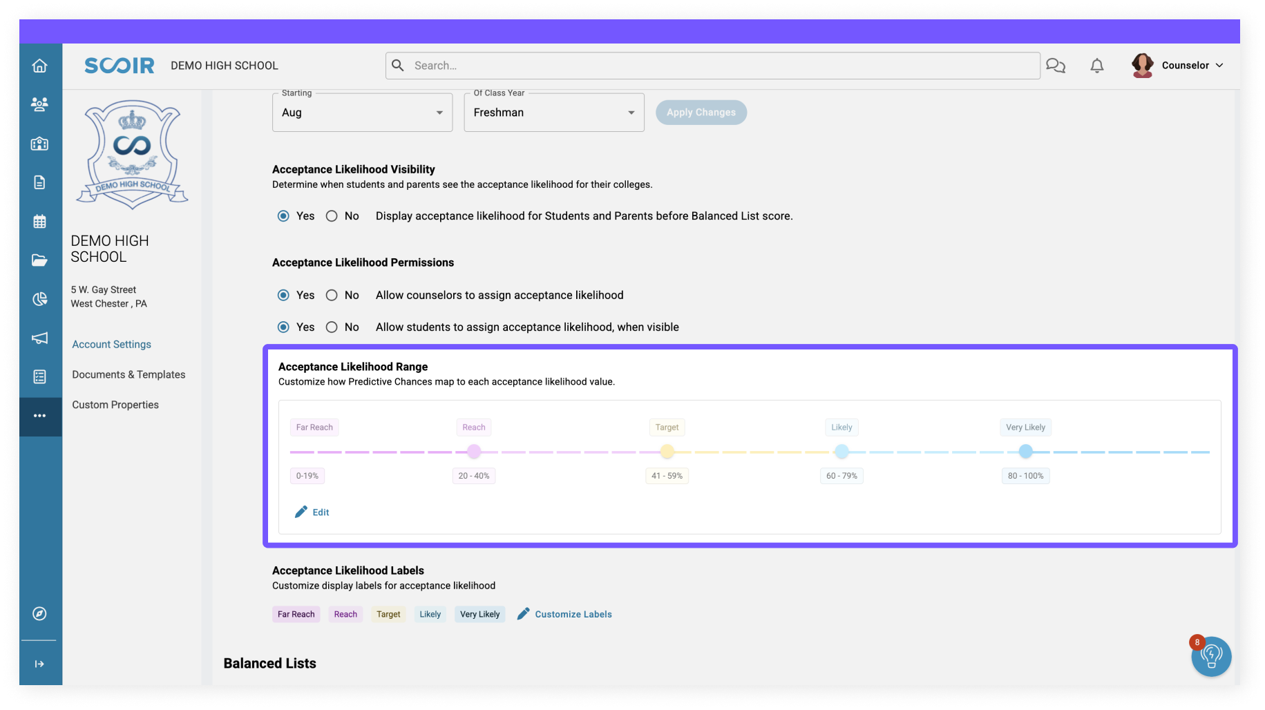Click the search magnifier icon
1265x710 pixels.
(398, 66)
